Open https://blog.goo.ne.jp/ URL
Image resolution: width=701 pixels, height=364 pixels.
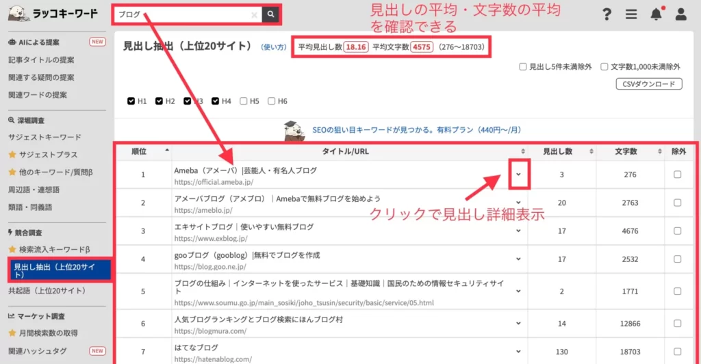pyautogui.click(x=210, y=266)
